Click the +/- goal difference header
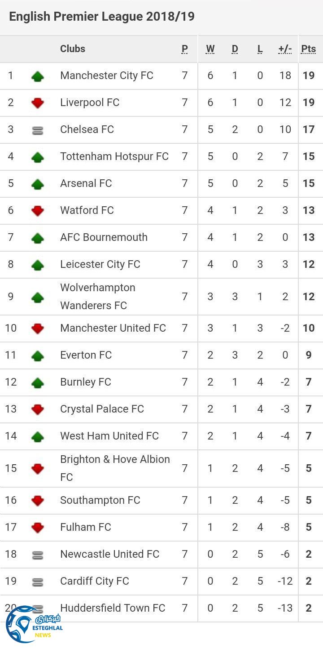The height and width of the screenshot is (653, 323). pyautogui.click(x=285, y=49)
